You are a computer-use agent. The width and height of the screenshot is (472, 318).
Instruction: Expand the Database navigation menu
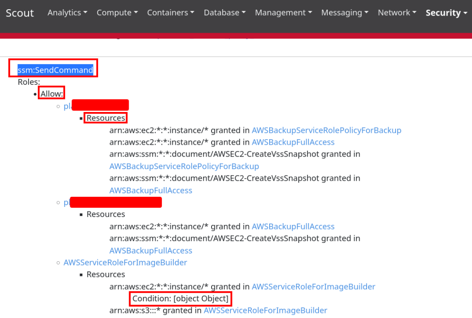[224, 13]
